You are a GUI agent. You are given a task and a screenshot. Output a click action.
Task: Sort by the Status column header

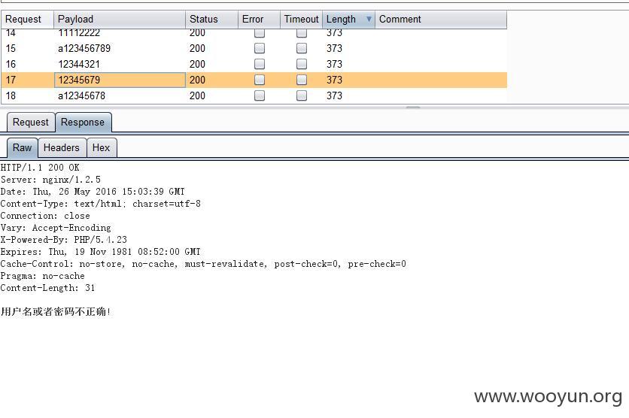point(211,20)
